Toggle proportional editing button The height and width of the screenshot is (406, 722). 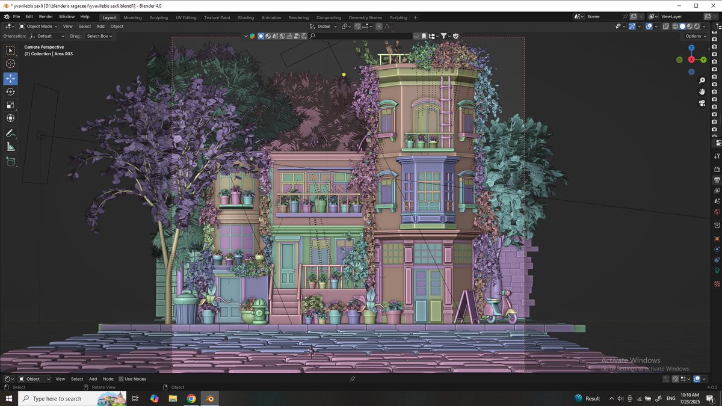click(379, 26)
